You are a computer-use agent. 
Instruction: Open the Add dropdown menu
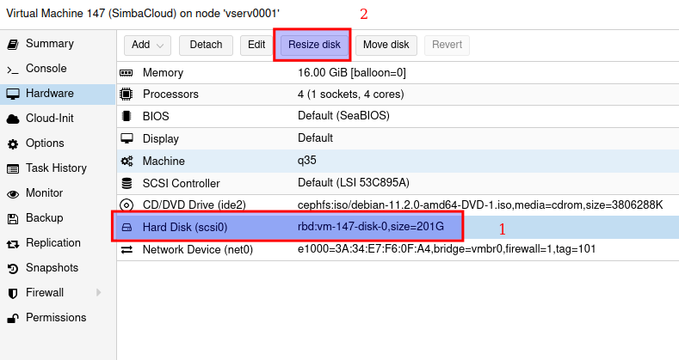click(x=148, y=45)
